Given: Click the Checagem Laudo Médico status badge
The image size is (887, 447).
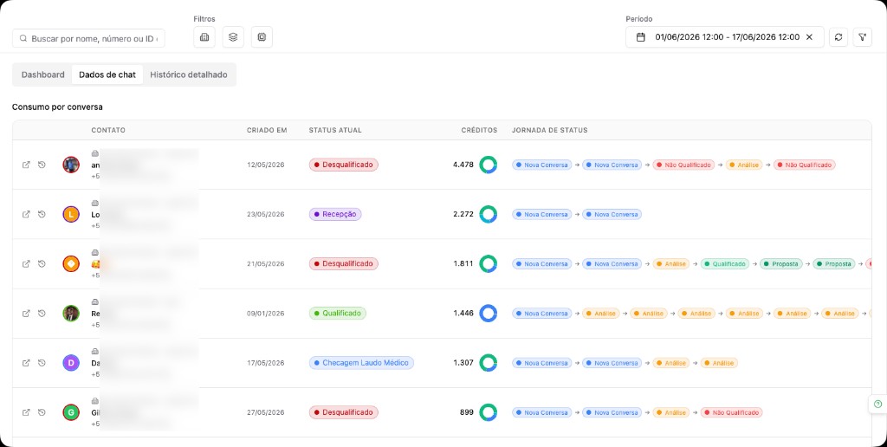Looking at the screenshot, I should click(x=361, y=363).
